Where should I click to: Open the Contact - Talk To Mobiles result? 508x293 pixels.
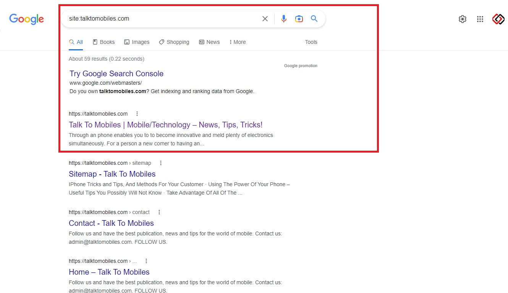point(112,223)
